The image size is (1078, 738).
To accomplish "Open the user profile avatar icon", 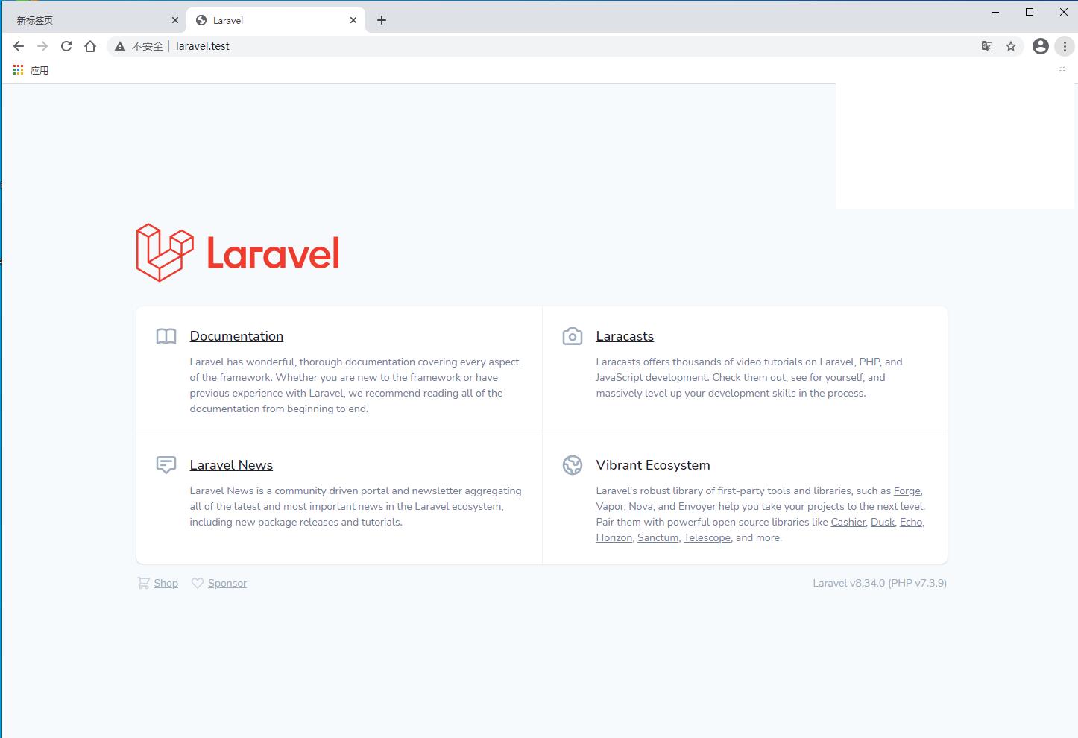I will coord(1041,46).
